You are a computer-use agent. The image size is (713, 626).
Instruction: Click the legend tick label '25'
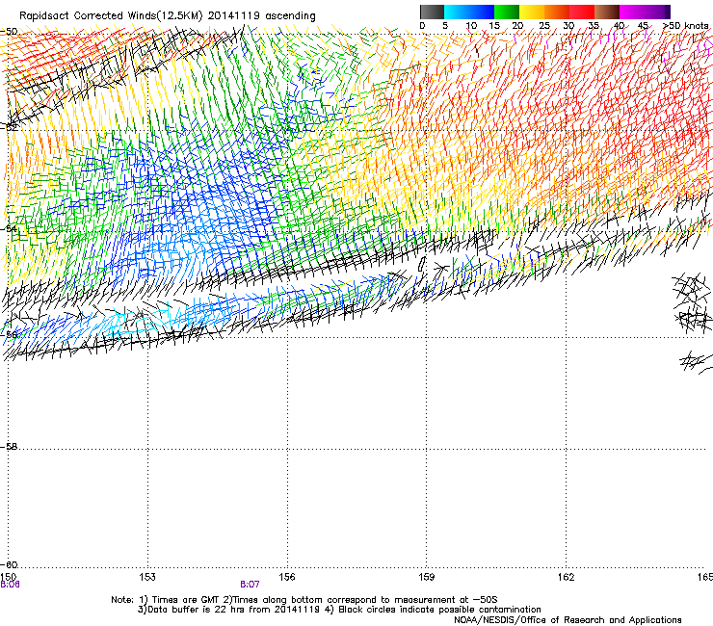544,26
